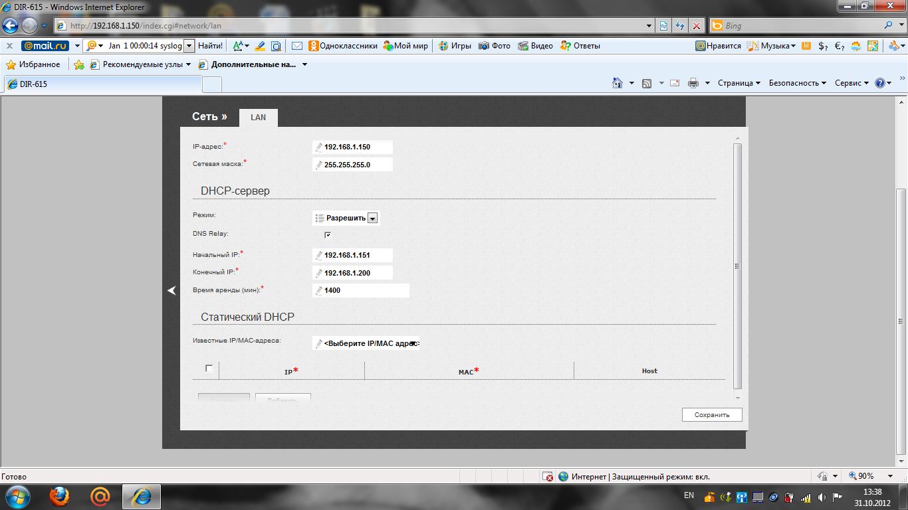Image resolution: width=908 pixels, height=510 pixels.
Task: Click the IE Back navigation button
Action: (10, 26)
